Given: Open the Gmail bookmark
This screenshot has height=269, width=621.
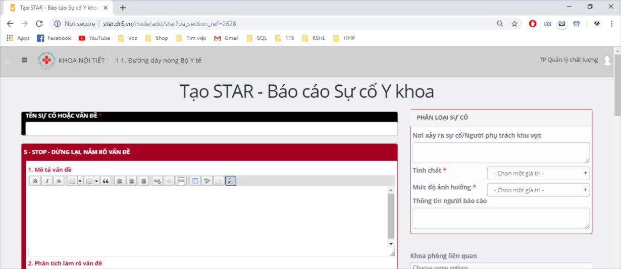Looking at the screenshot, I should [226, 38].
